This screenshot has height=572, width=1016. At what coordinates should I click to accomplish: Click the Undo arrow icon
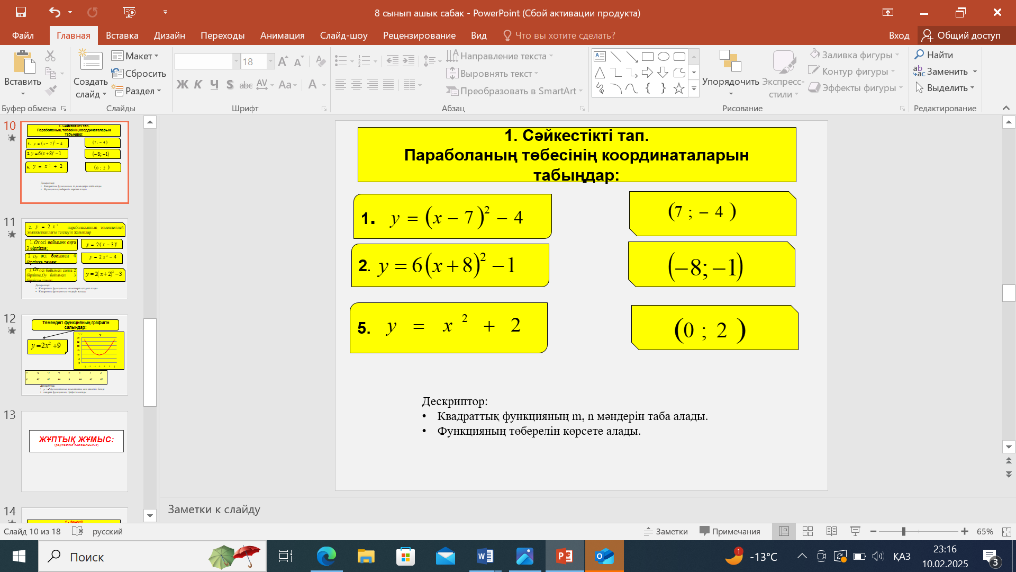coord(55,12)
